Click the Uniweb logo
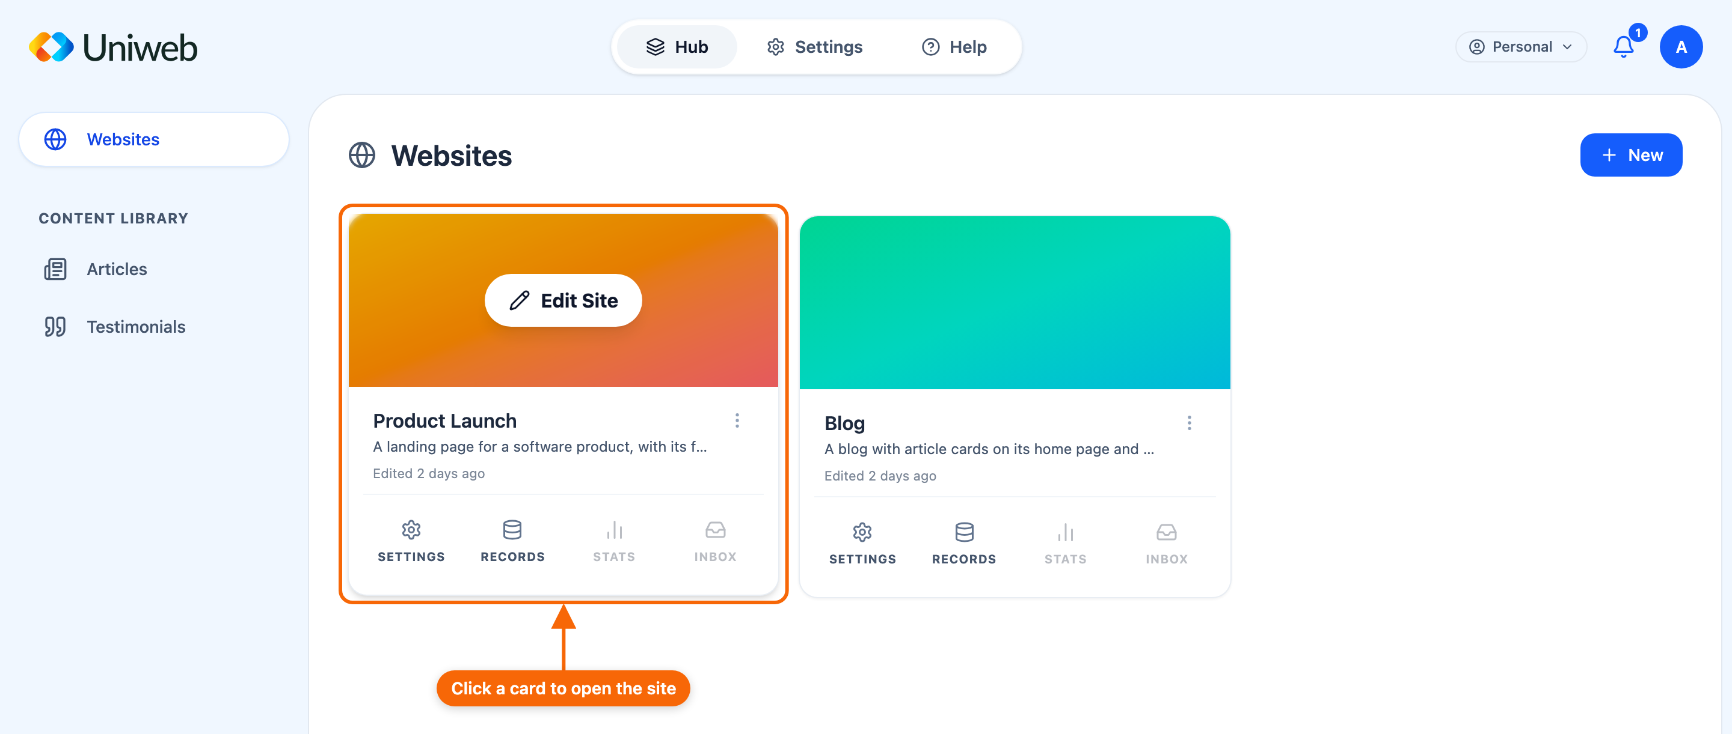 pos(113,47)
